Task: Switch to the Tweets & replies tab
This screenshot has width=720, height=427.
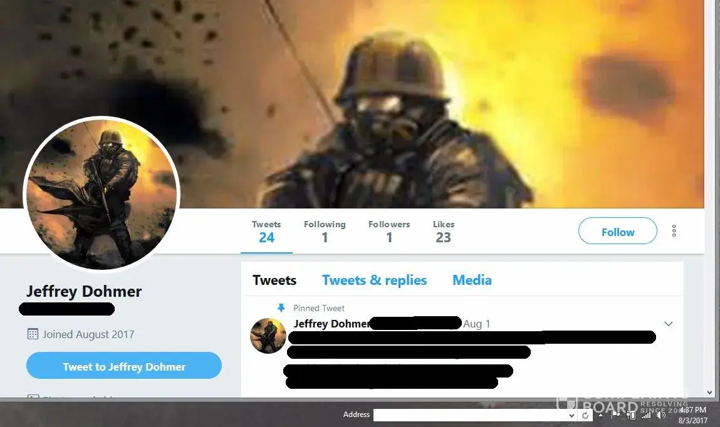Action: pos(374,280)
